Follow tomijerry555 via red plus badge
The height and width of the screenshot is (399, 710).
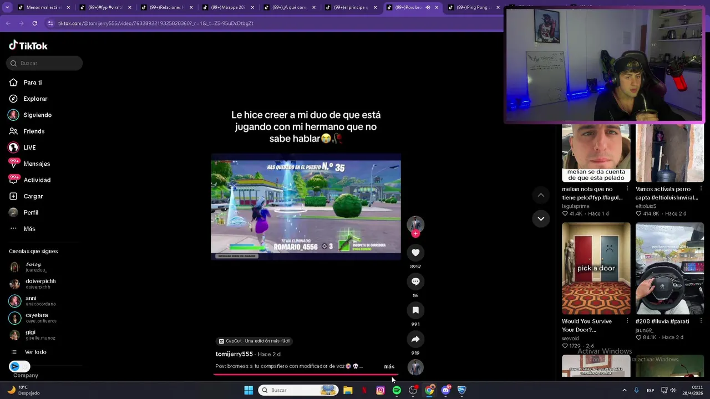point(415,233)
